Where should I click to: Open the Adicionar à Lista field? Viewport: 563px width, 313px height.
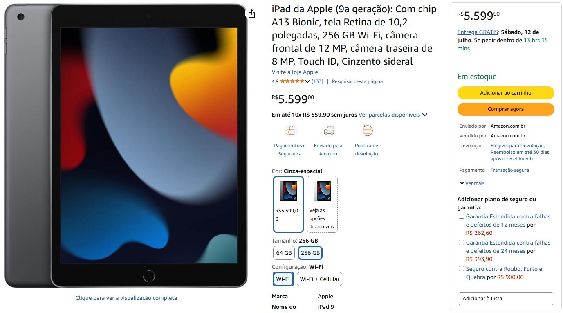pos(505,299)
